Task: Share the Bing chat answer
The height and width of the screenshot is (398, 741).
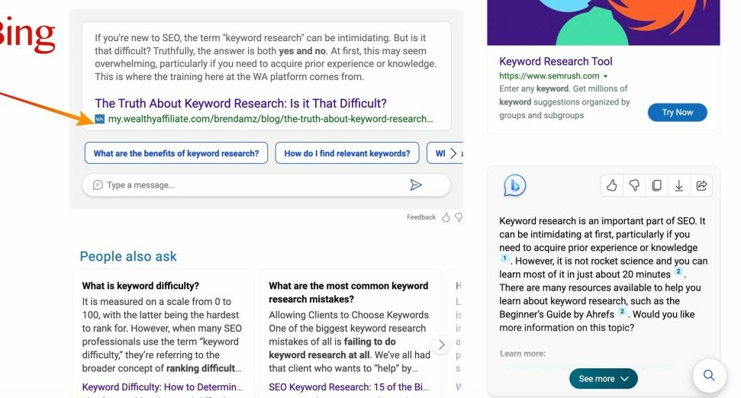Action: 701,185
